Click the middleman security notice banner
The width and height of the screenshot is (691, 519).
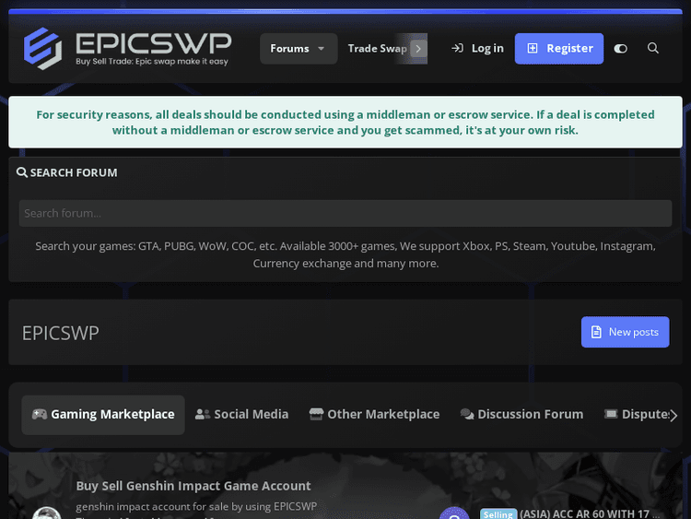345,122
